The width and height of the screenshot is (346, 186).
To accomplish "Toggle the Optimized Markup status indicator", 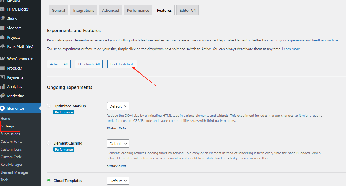I will coord(49,106).
